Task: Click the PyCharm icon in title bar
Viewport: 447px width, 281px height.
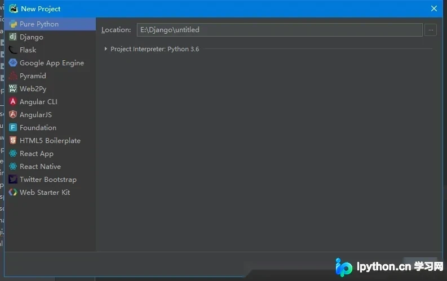Action: click(x=14, y=8)
